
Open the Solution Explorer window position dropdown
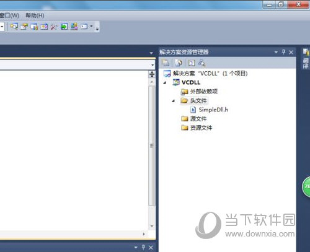coord(276,52)
